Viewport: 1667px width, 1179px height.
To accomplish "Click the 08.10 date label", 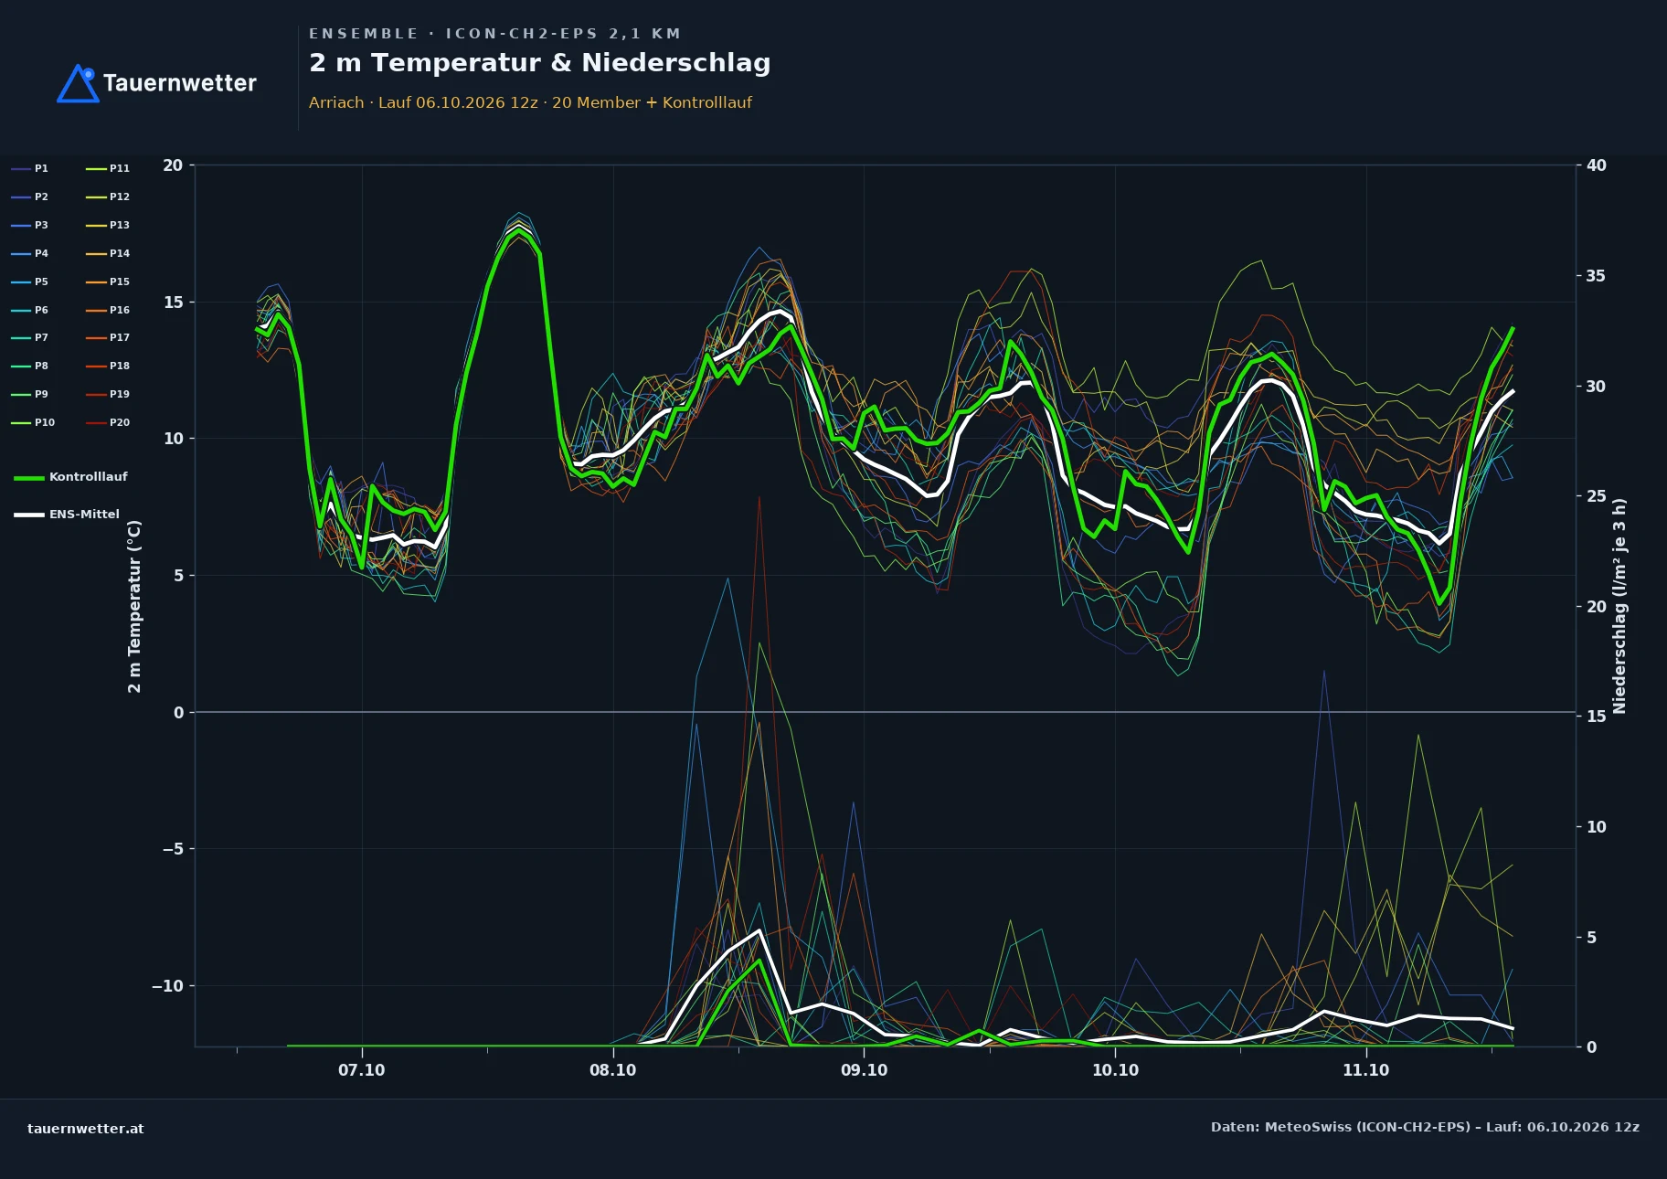I will click(613, 1070).
